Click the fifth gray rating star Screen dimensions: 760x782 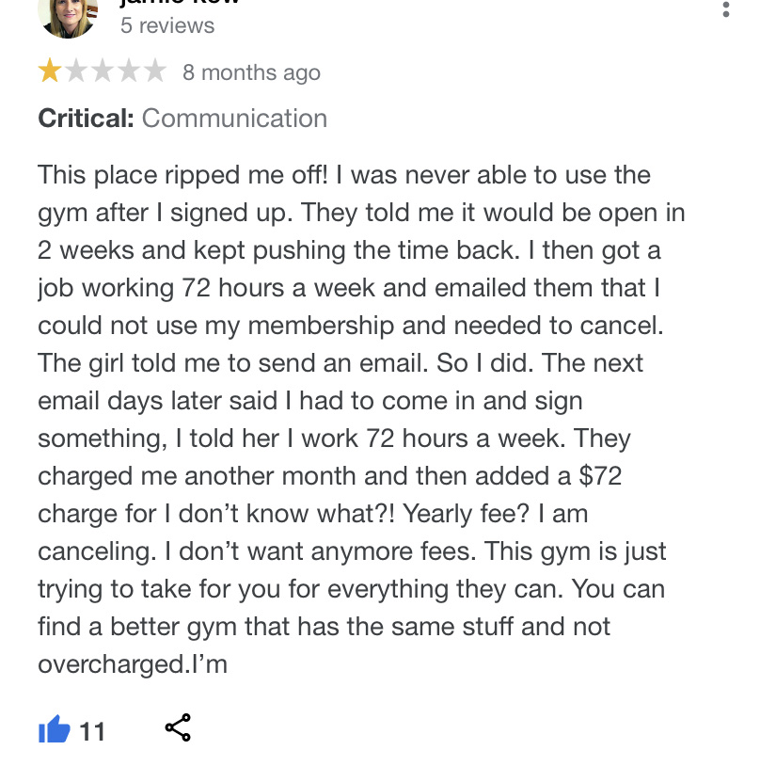tap(154, 72)
